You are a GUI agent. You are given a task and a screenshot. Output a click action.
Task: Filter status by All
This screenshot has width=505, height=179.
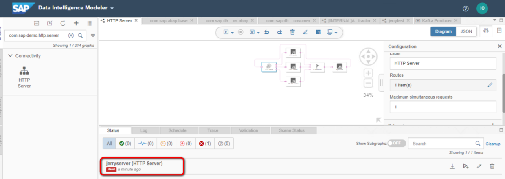[x=109, y=144]
